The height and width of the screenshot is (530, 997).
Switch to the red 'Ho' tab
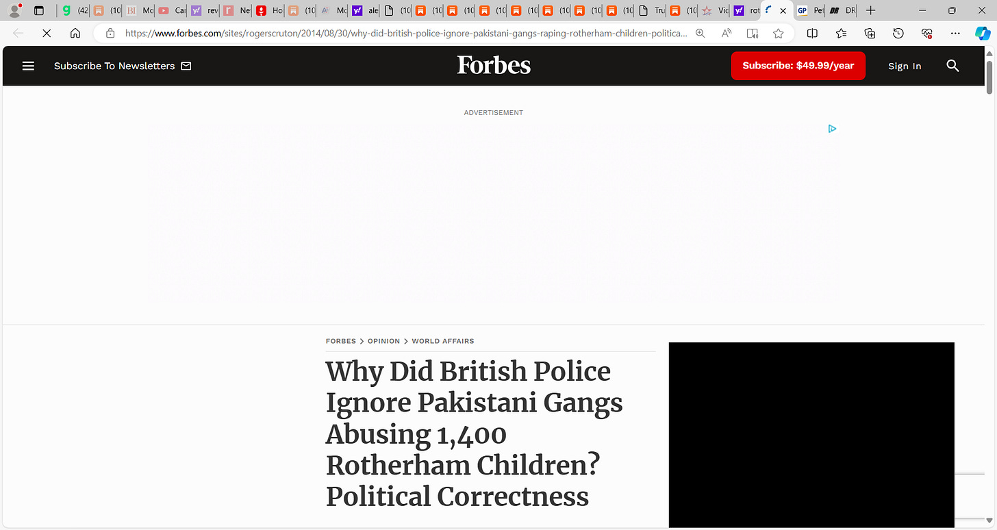coord(268,10)
